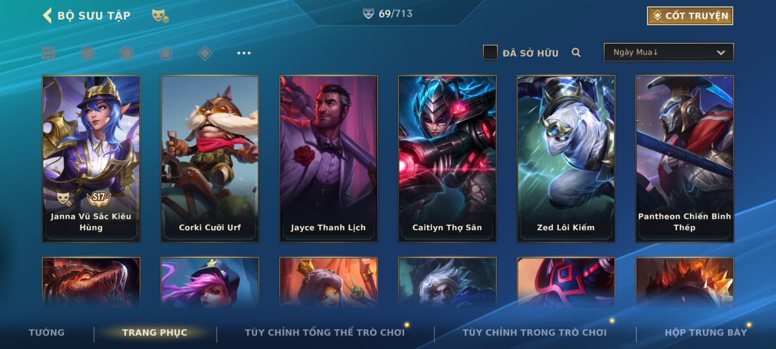Select the Janna Vũ Sắc Kiêu Hùng skin
Image resolution: width=776 pixels, height=349 pixels.
point(91,159)
